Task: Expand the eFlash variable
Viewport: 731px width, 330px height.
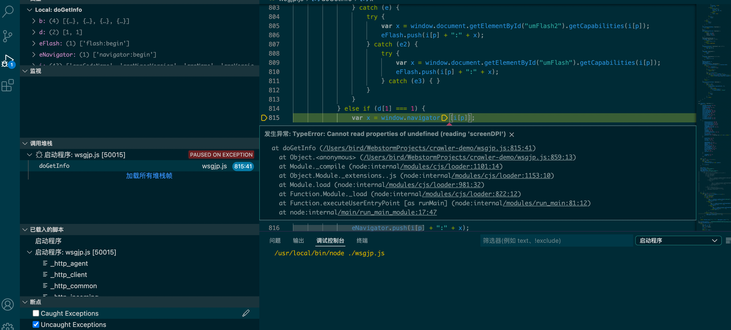Action: (x=34, y=44)
